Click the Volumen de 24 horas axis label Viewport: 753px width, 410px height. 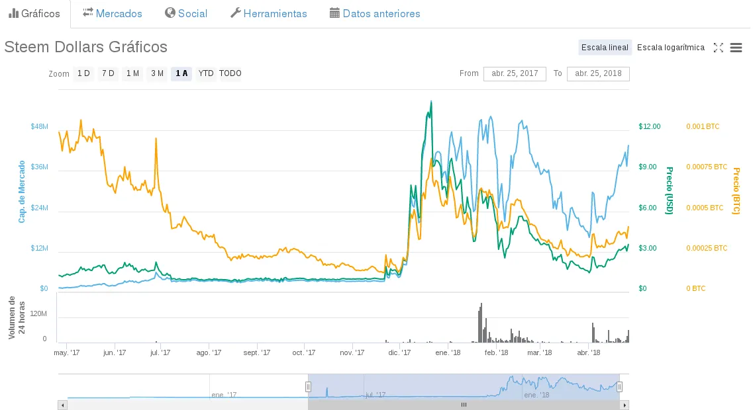pyautogui.click(x=17, y=317)
